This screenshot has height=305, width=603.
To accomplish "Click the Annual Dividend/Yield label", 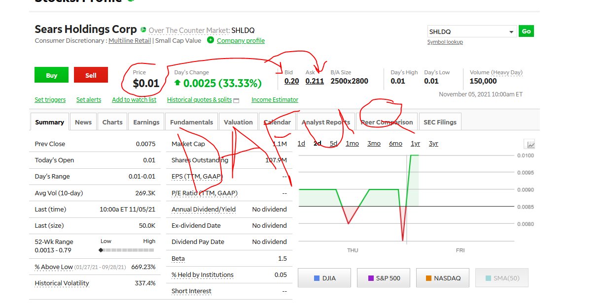I will [204, 210].
